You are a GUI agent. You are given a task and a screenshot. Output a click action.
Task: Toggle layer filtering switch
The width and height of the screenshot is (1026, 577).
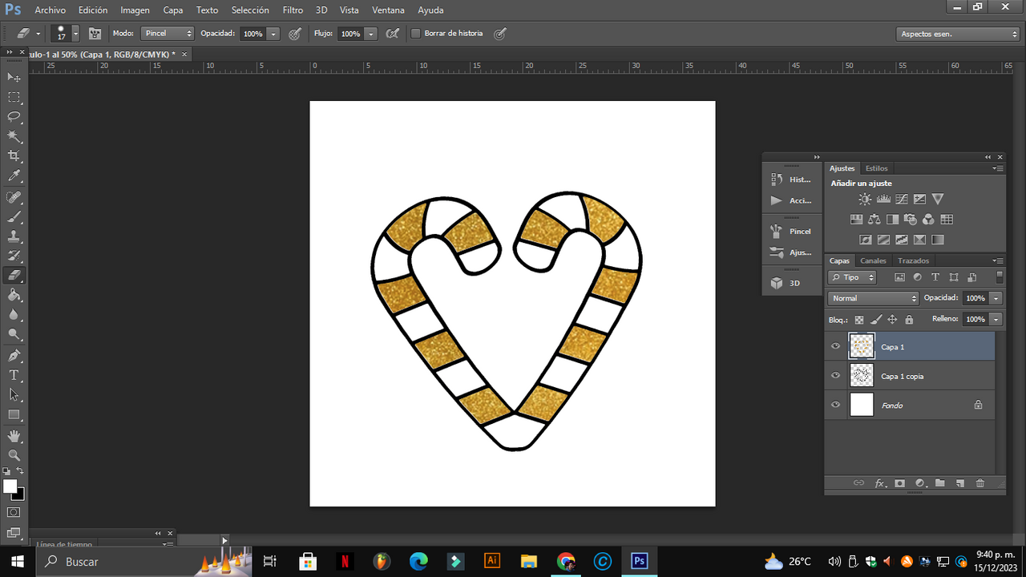(1000, 277)
